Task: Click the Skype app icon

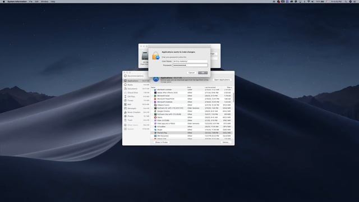Action: (155, 130)
